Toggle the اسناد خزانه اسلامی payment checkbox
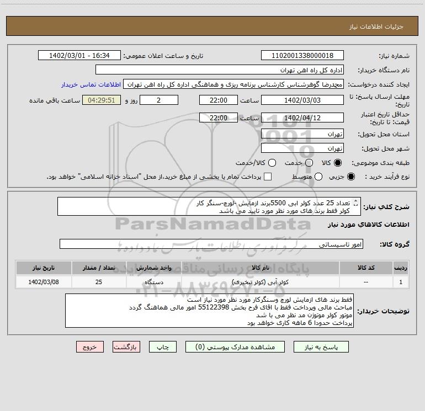Image resolution: width=425 pixels, height=411 pixels. pos(268,177)
